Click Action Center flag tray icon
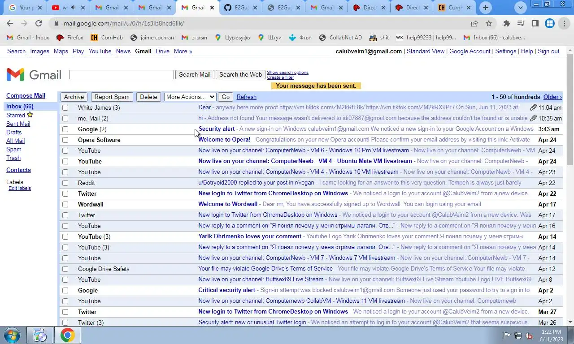574x344 pixels. 507,335
